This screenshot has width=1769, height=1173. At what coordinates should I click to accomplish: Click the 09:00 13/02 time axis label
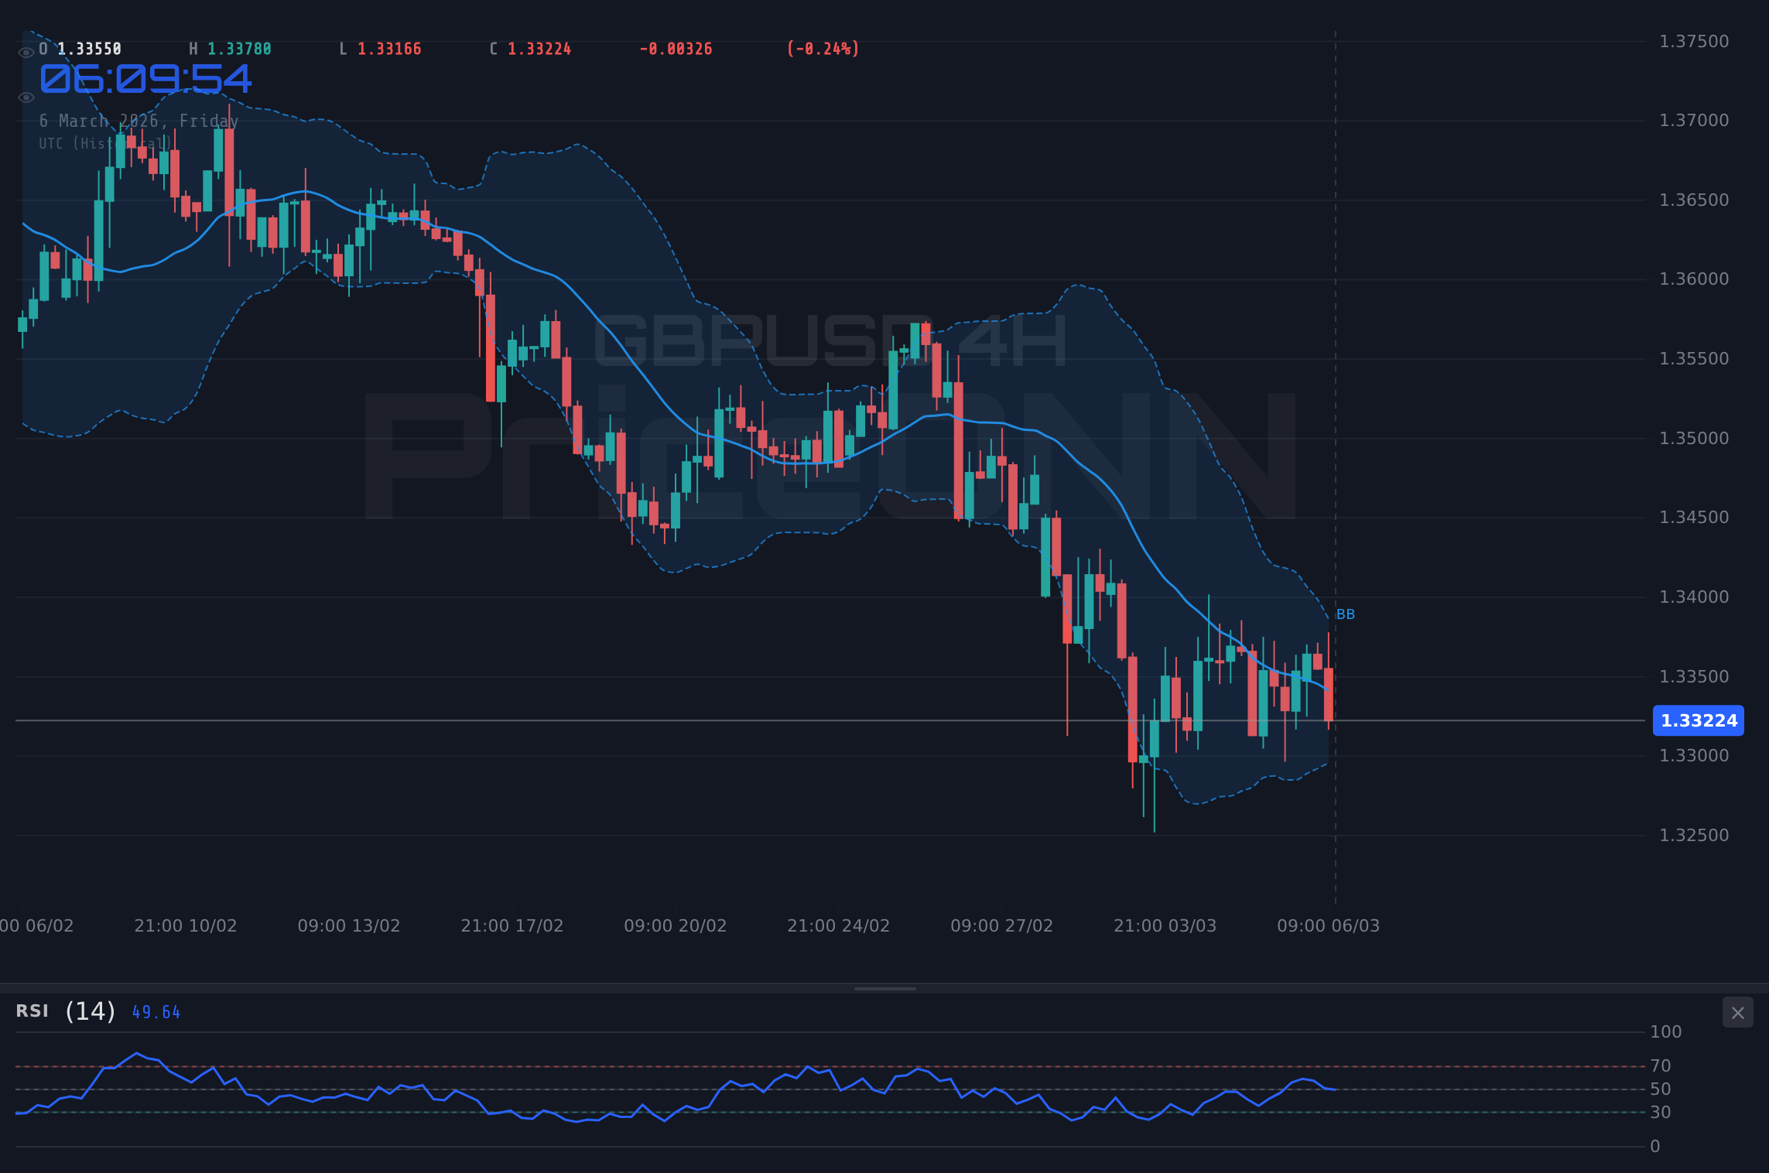[349, 926]
